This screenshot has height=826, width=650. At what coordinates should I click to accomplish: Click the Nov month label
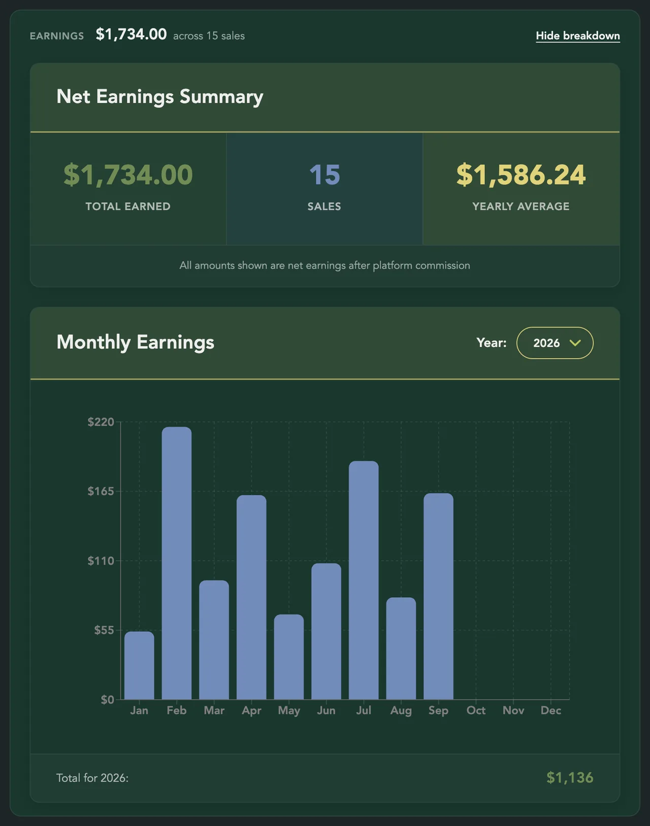(513, 710)
